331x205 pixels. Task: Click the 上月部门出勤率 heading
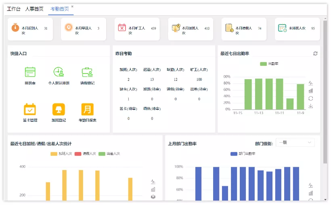(182, 144)
